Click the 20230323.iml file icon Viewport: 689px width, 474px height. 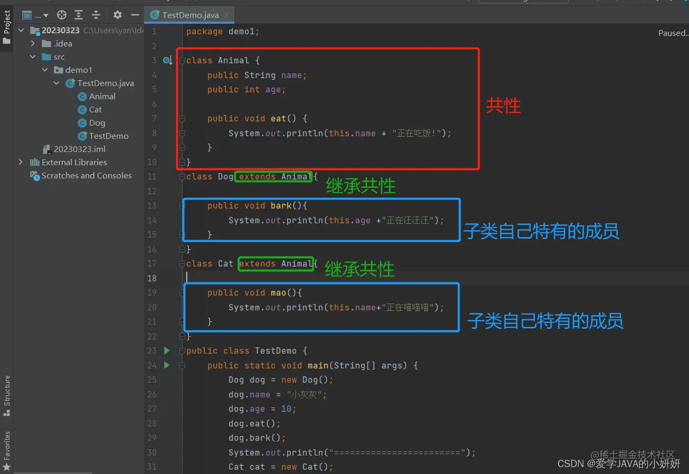point(46,149)
